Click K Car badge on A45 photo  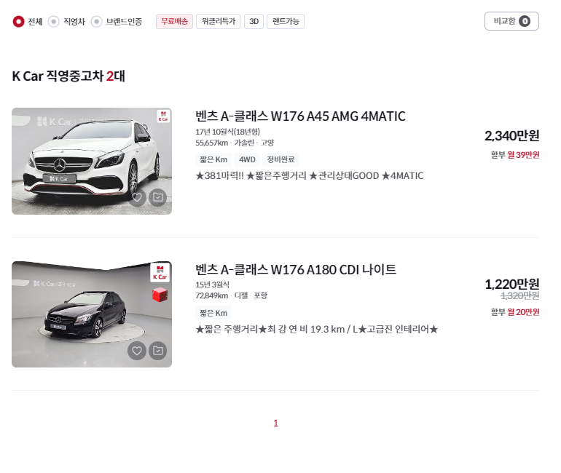163,116
